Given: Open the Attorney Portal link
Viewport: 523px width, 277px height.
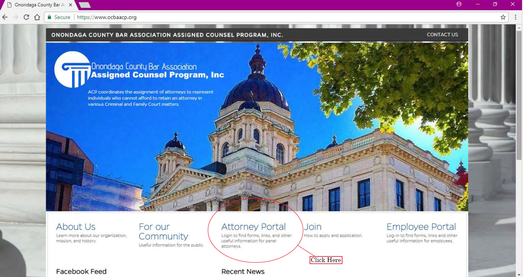Looking at the screenshot, I should [x=253, y=227].
